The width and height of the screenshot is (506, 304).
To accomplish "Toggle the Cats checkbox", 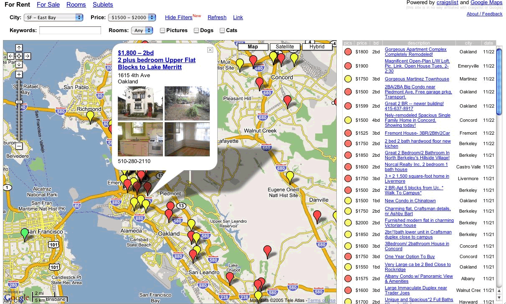I will click(222, 30).
